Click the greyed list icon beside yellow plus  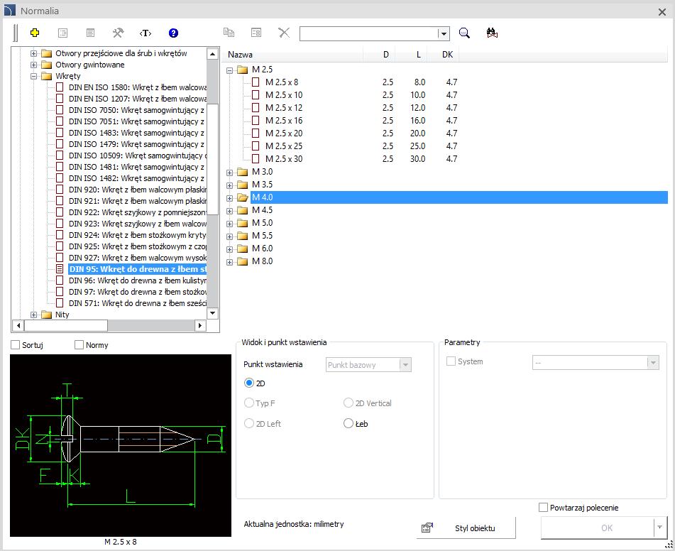point(63,33)
